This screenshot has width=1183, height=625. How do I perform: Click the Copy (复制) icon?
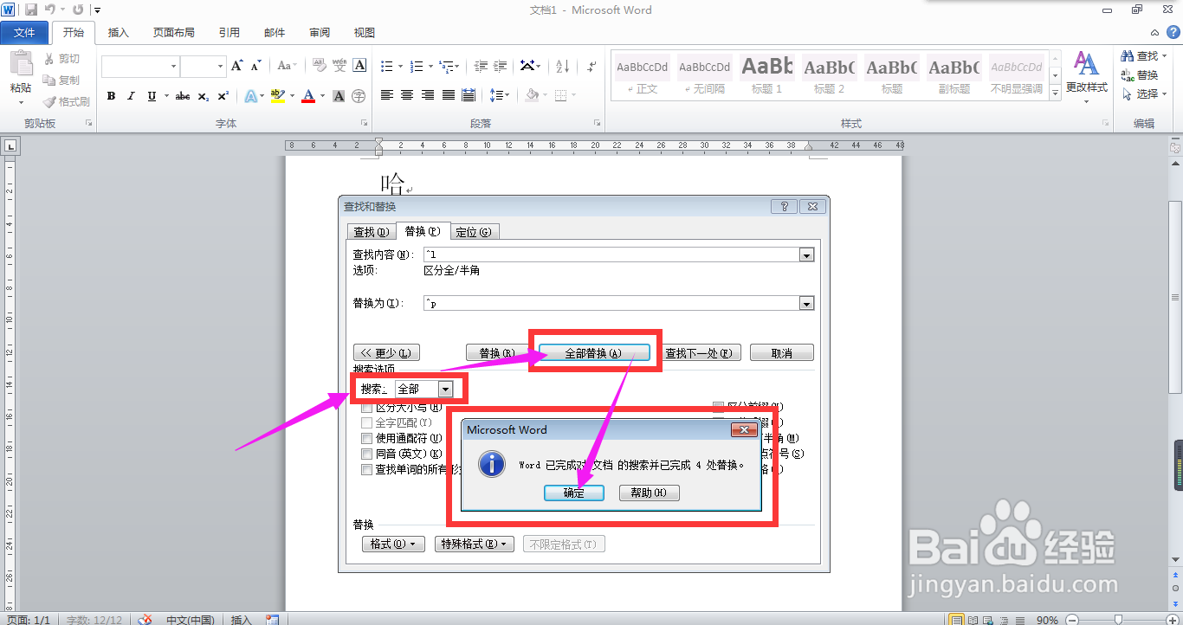pos(49,81)
